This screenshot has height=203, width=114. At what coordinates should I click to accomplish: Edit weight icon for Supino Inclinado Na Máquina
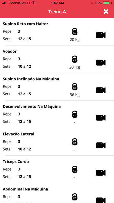coord(75,87)
